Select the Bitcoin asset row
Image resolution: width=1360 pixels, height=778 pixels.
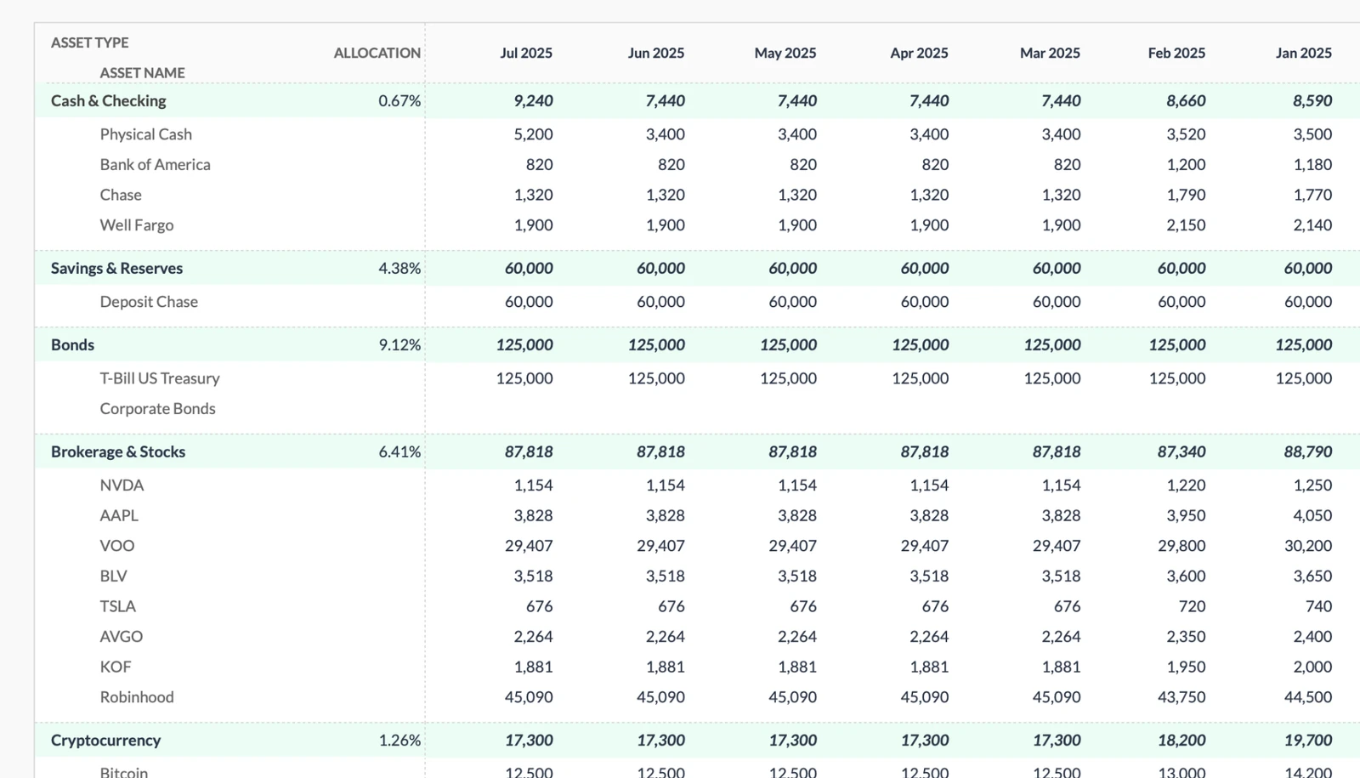(123, 770)
